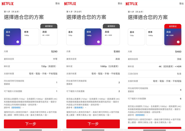
Task: Click the Netflix logo in the middle screen
Action: (70, 4)
